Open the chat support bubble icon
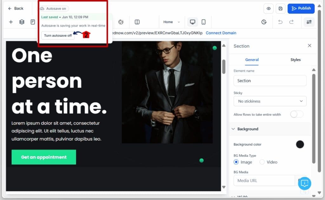 (304, 183)
